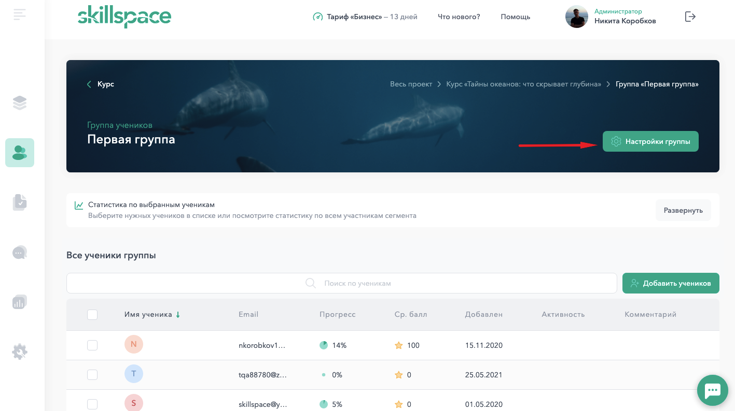Click the progress pie icon at 14%
735x411 pixels.
click(x=324, y=345)
